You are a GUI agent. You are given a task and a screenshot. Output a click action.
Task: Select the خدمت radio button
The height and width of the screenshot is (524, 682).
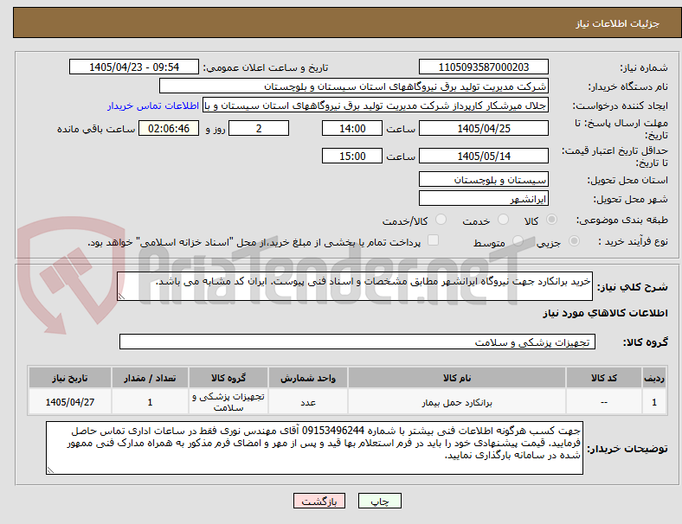[503, 220]
